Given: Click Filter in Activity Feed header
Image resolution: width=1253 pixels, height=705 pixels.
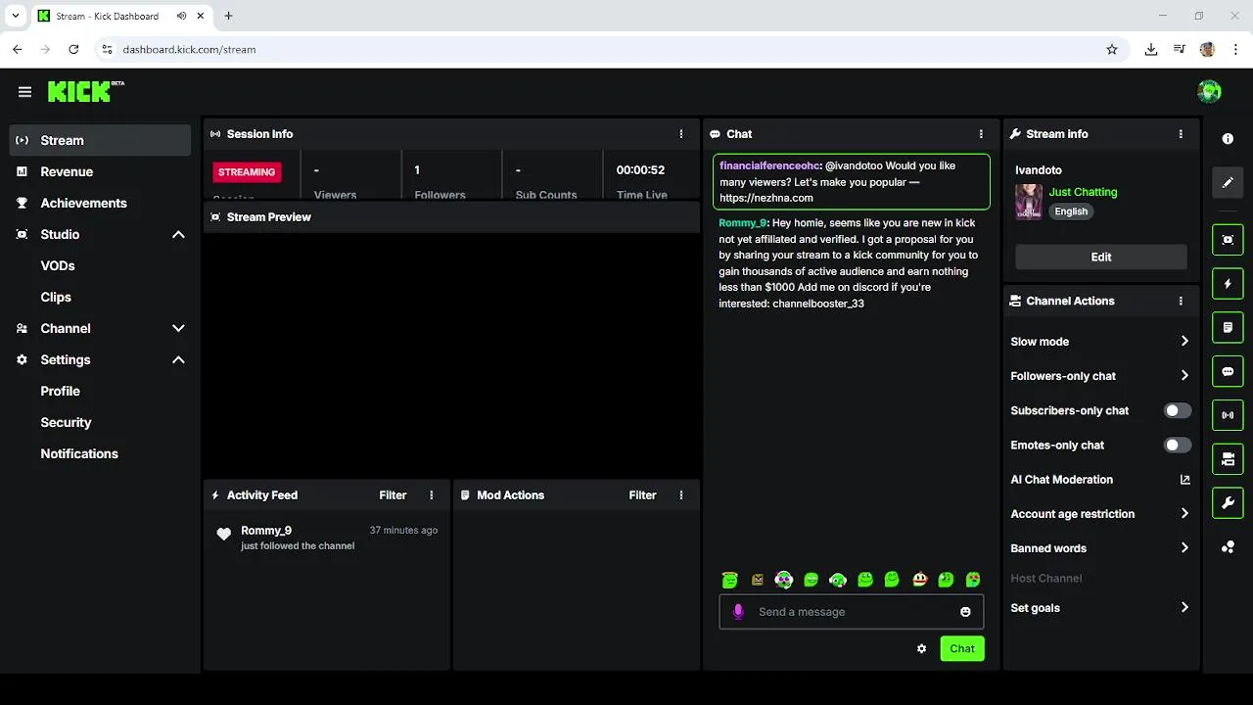Looking at the screenshot, I should coord(393,495).
